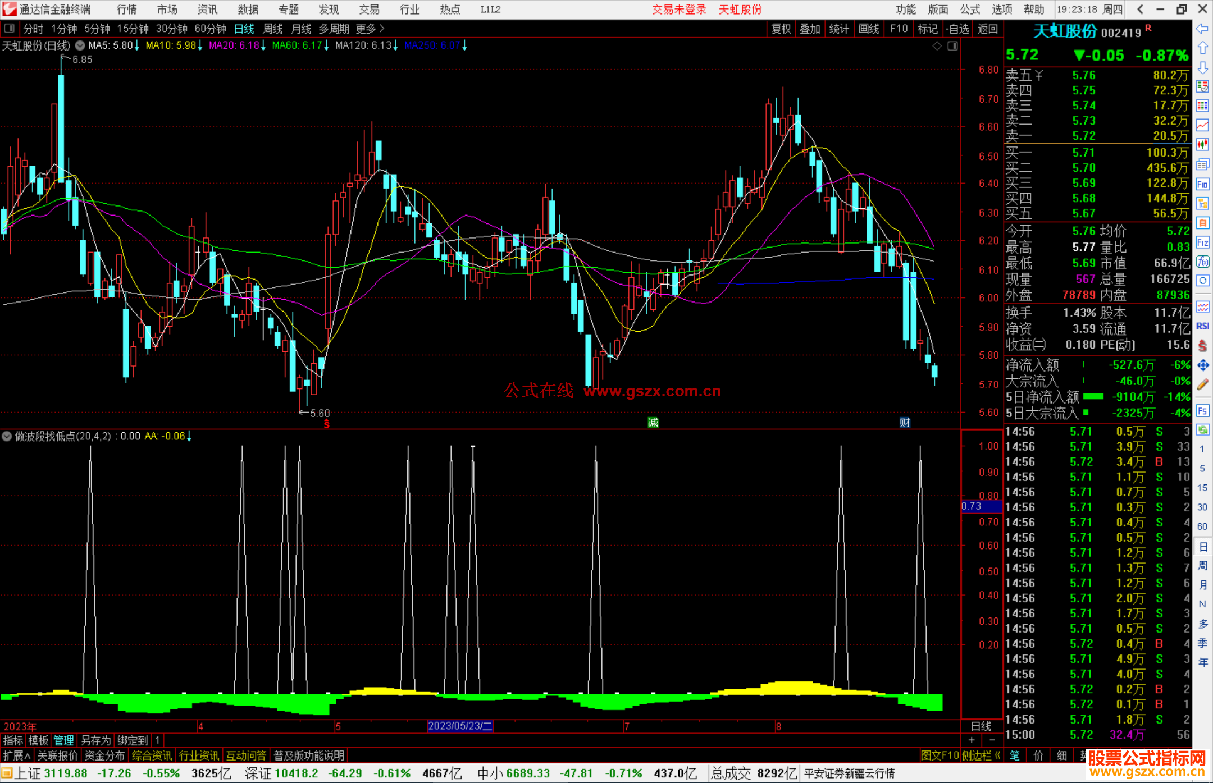Click the 复权 button

coord(781,29)
